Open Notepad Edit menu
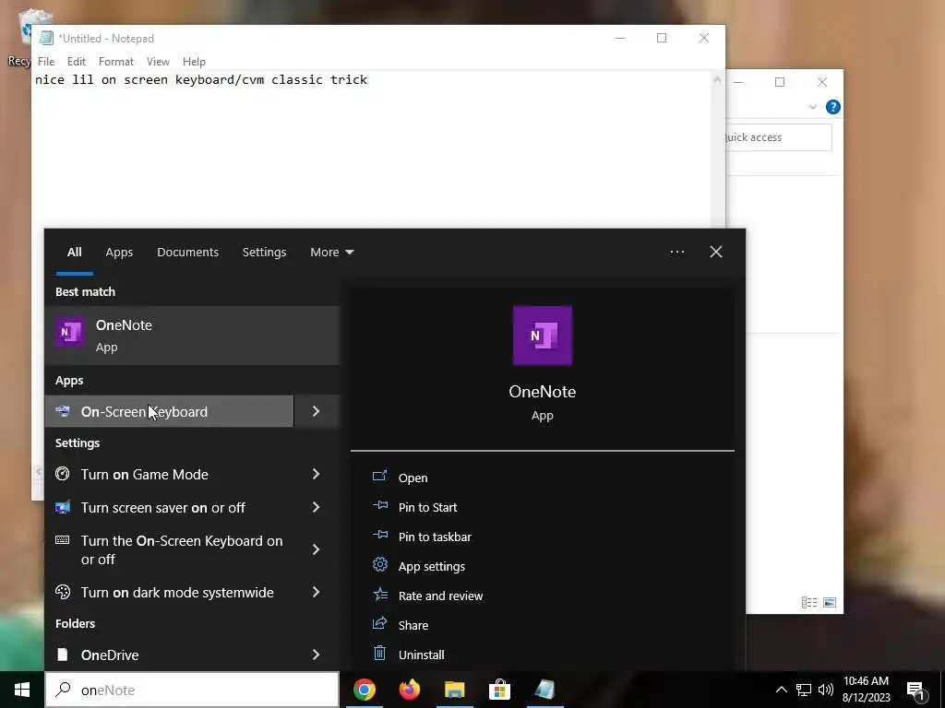The width and height of the screenshot is (945, 708). [x=76, y=62]
